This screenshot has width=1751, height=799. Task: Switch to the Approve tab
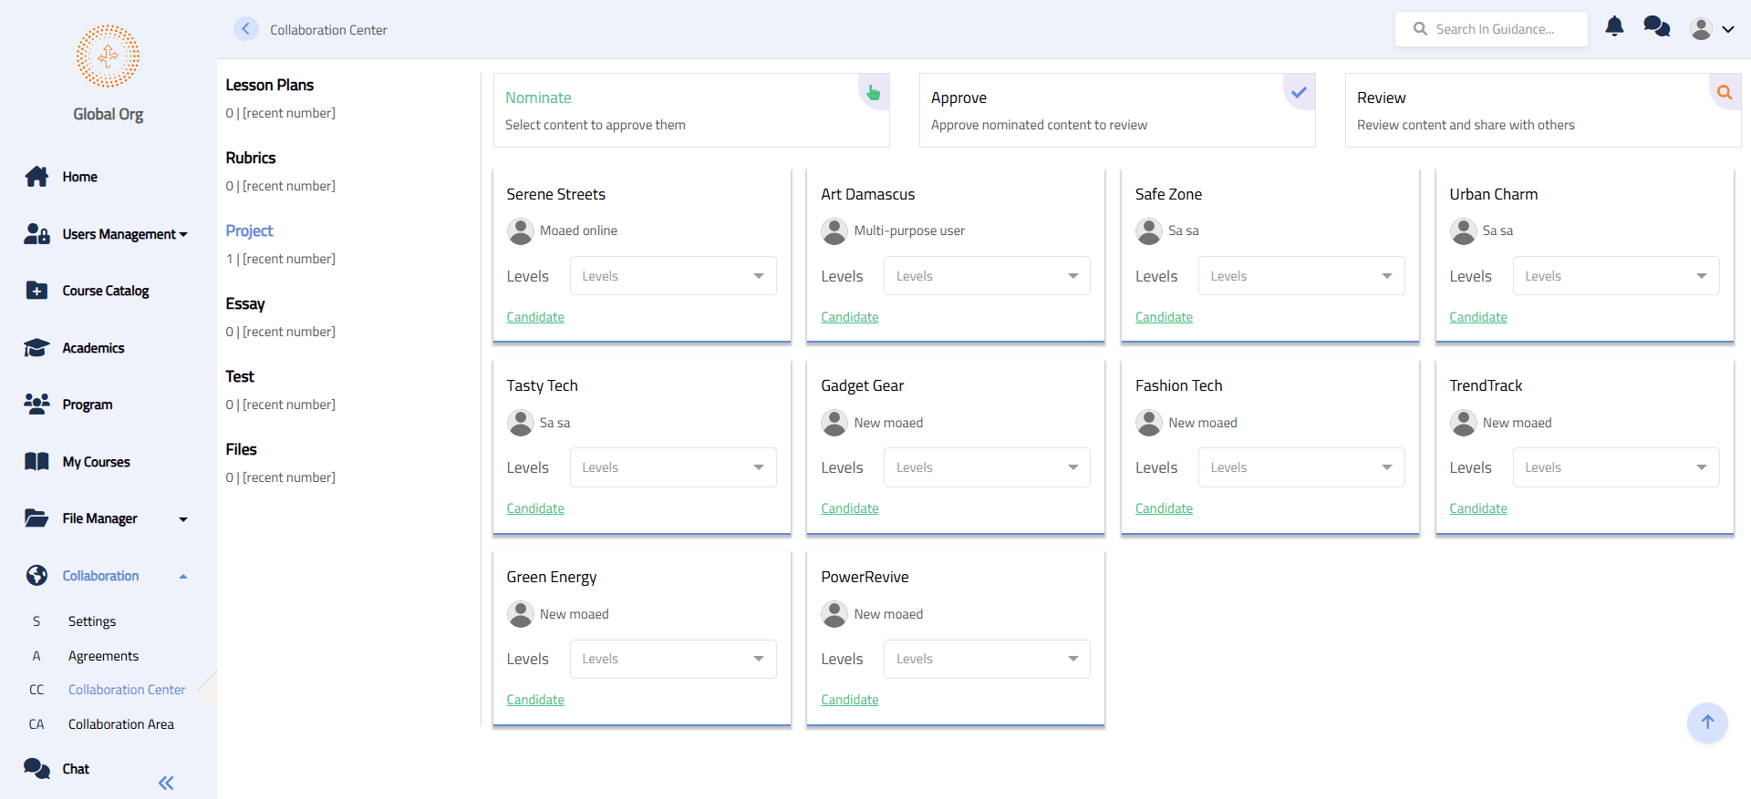[x=1117, y=110]
